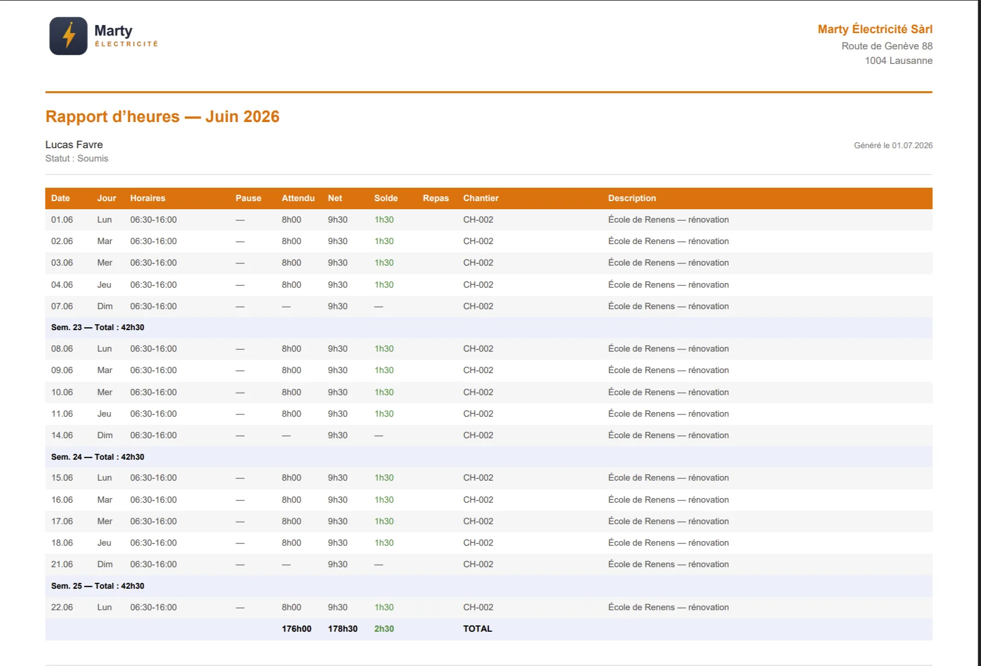Select the Rapport d'heures — Juin 2026 heading

[x=162, y=116]
